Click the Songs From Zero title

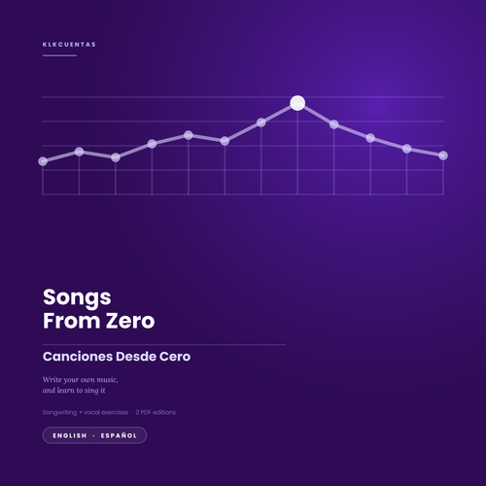(x=99, y=309)
